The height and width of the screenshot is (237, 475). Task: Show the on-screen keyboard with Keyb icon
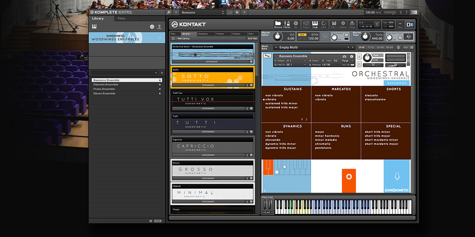[315, 24]
